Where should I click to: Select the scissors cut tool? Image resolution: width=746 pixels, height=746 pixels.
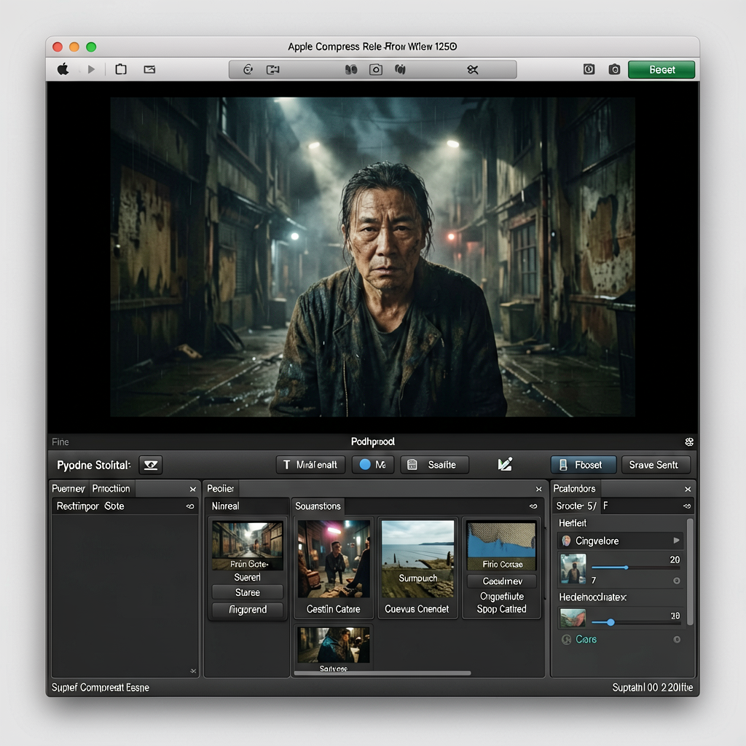472,69
